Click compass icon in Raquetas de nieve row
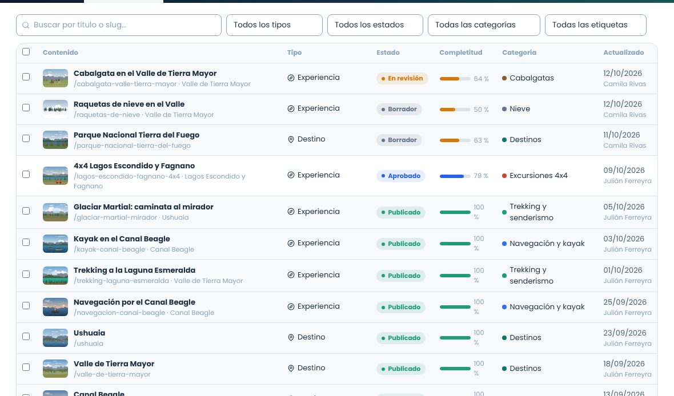674x396 pixels. point(291,108)
